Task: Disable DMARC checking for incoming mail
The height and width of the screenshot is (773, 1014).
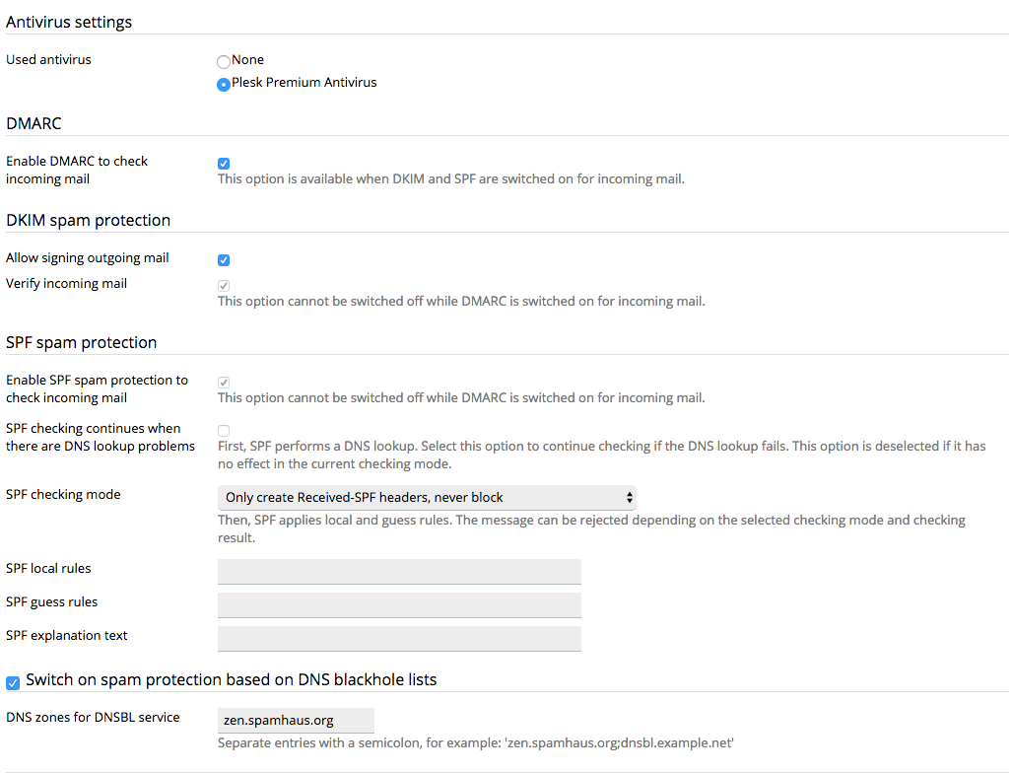Action: [223, 163]
